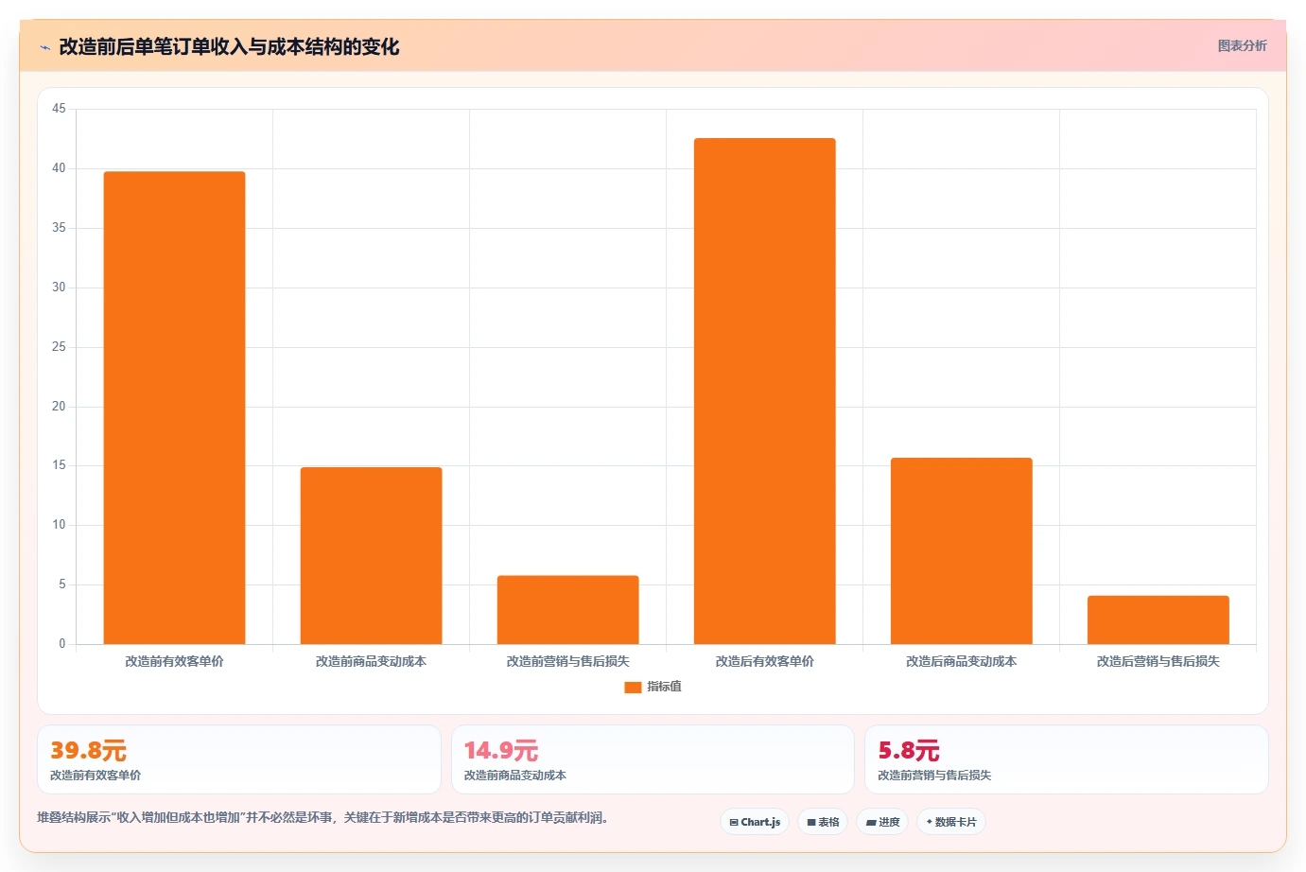Click the footnote text starting with 堆叠结构展示

point(322,818)
